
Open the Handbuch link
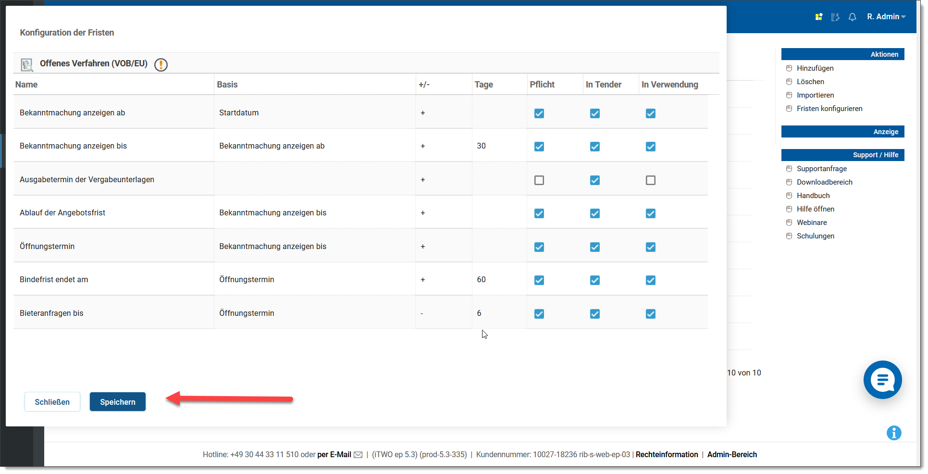(813, 196)
